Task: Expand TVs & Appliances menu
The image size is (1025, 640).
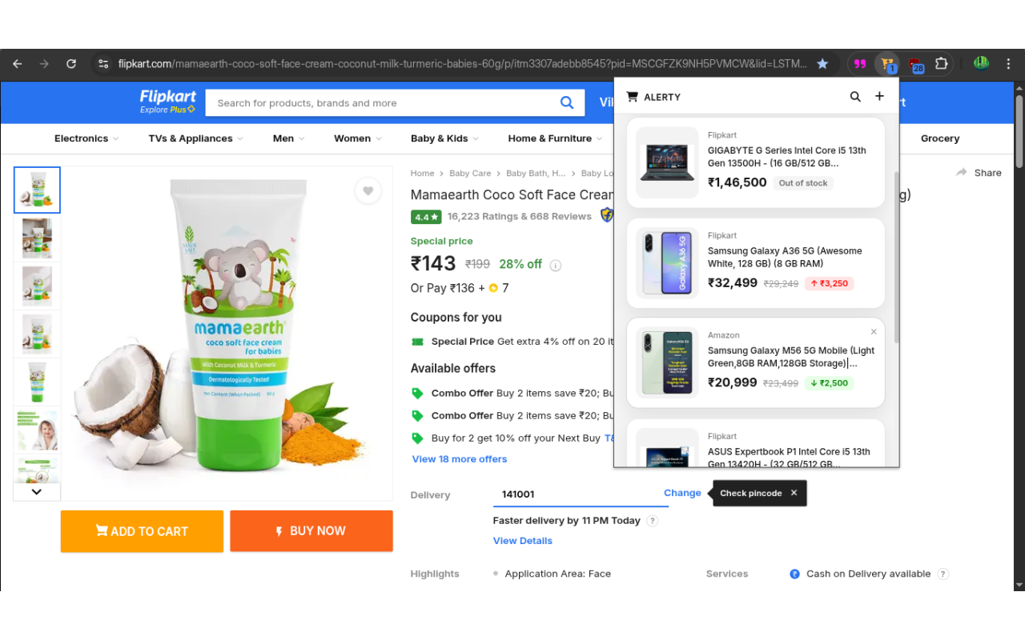Action: [196, 138]
